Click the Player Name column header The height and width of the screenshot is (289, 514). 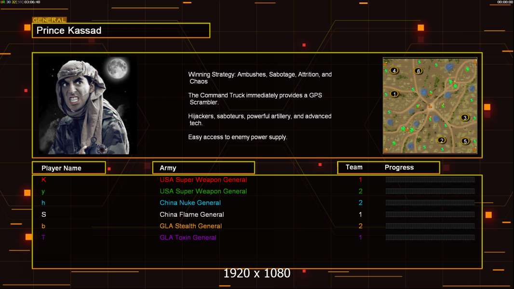tap(69, 168)
